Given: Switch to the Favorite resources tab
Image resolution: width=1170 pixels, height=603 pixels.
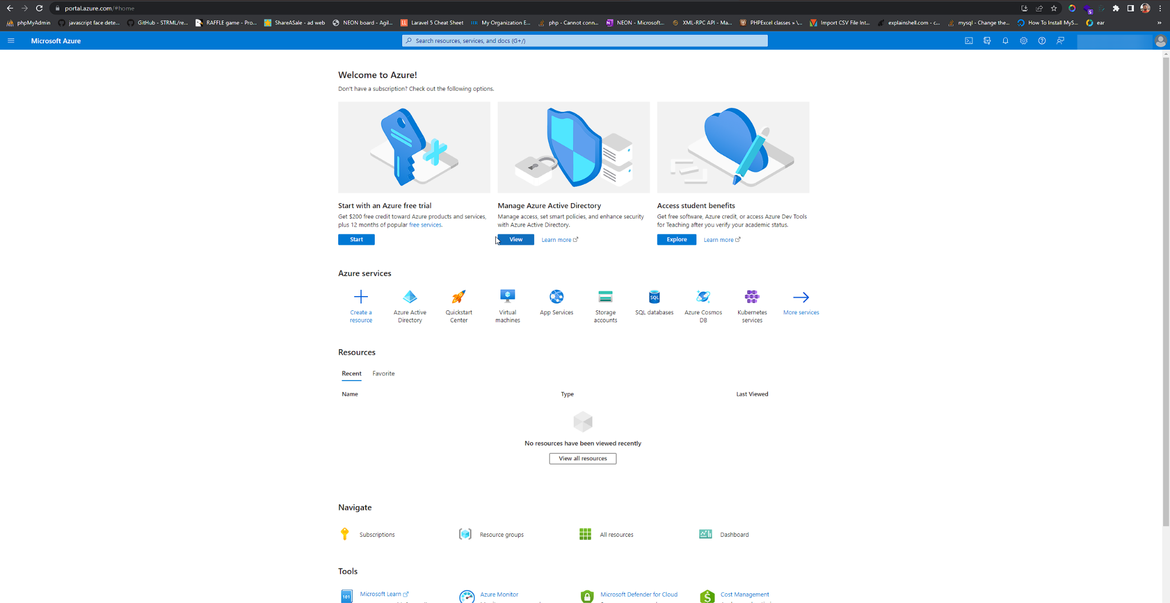Looking at the screenshot, I should [383, 374].
